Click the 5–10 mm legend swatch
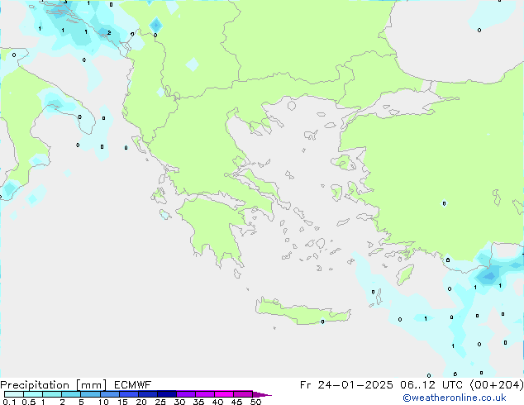Viewport: 524px width, 405px height. (x=90, y=394)
